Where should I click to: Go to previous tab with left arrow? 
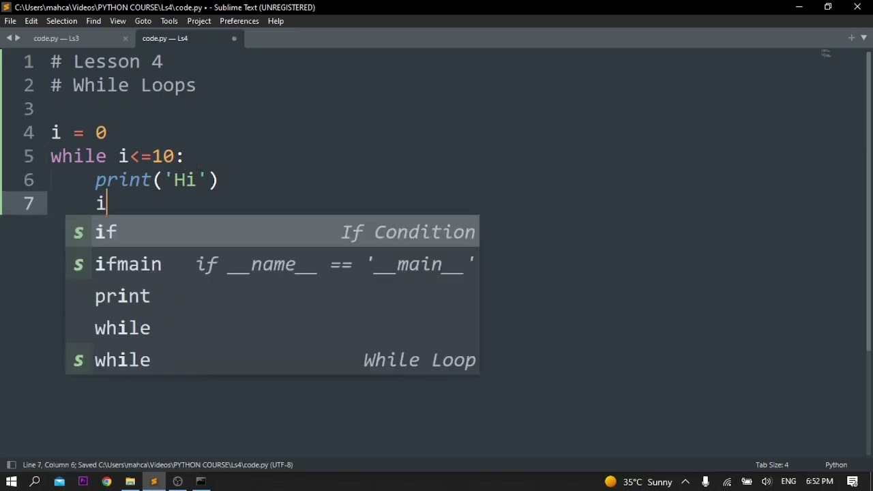coord(9,38)
